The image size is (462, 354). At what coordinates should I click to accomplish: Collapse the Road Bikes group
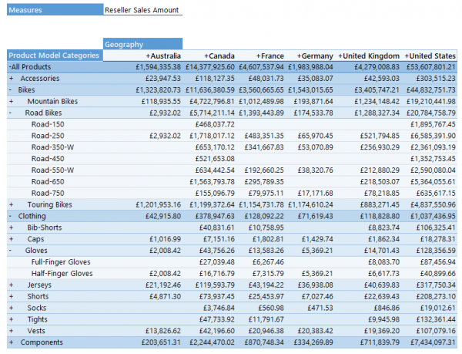tap(11, 113)
